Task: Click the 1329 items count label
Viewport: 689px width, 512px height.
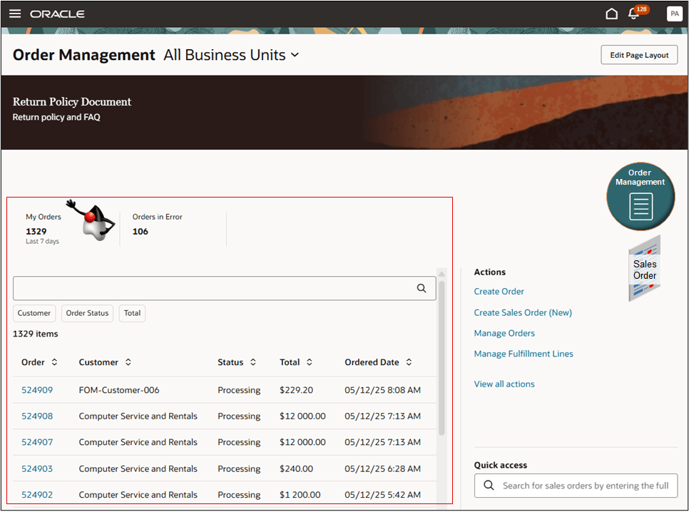Action: coord(35,334)
